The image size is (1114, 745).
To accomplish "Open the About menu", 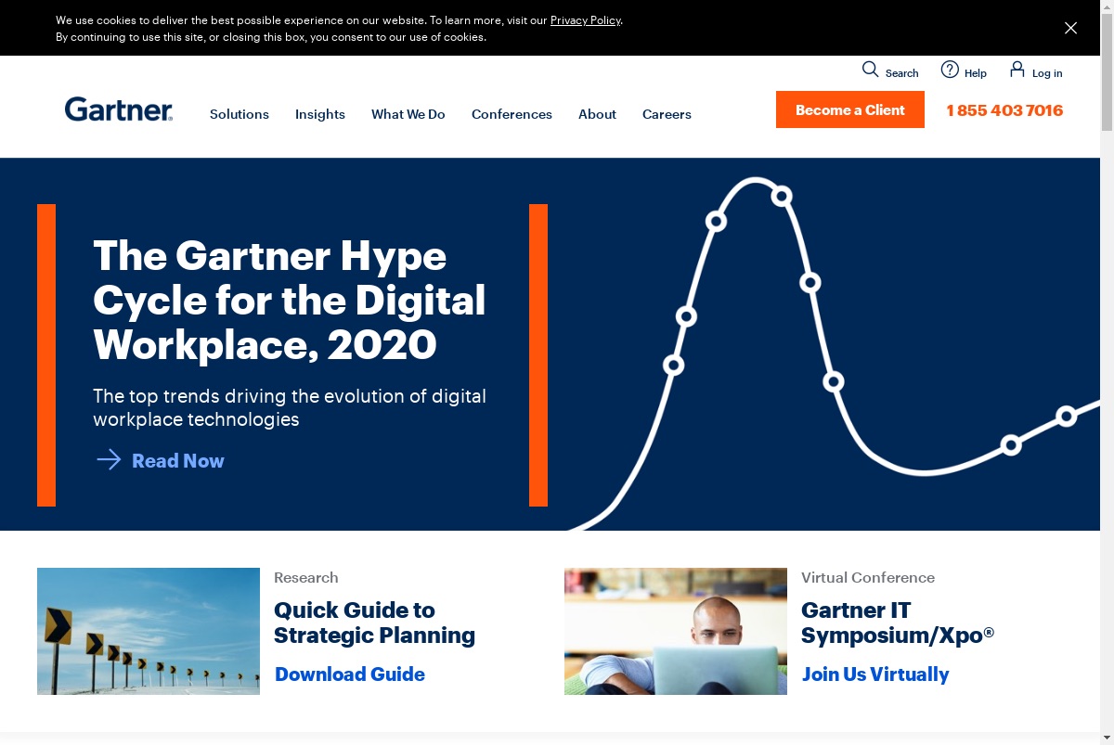I will click(x=597, y=114).
